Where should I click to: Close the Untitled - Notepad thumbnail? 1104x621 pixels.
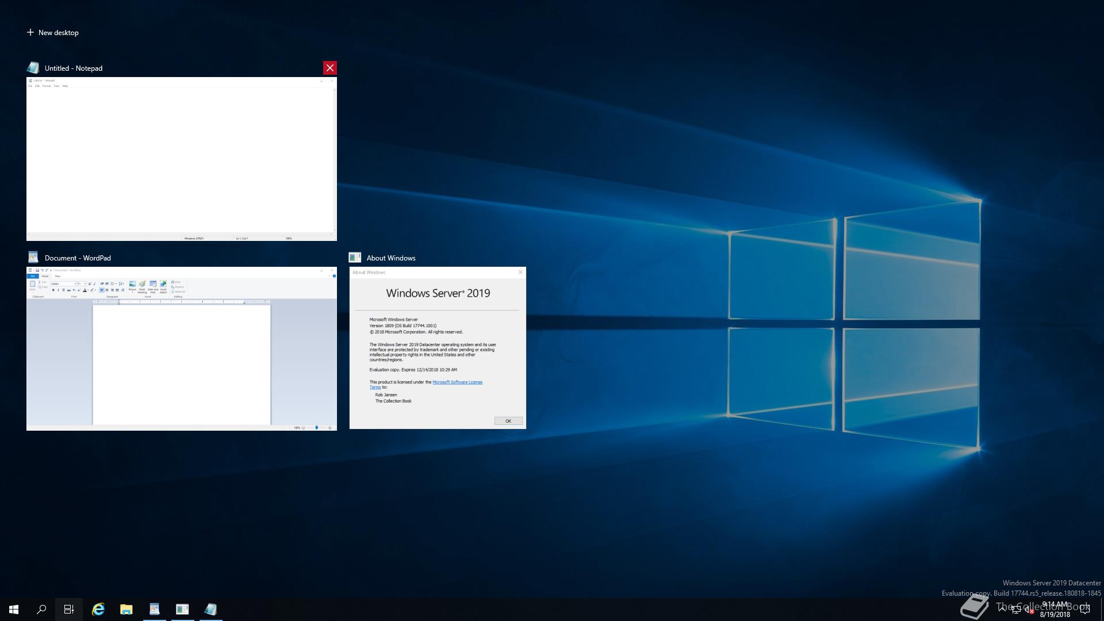[330, 68]
